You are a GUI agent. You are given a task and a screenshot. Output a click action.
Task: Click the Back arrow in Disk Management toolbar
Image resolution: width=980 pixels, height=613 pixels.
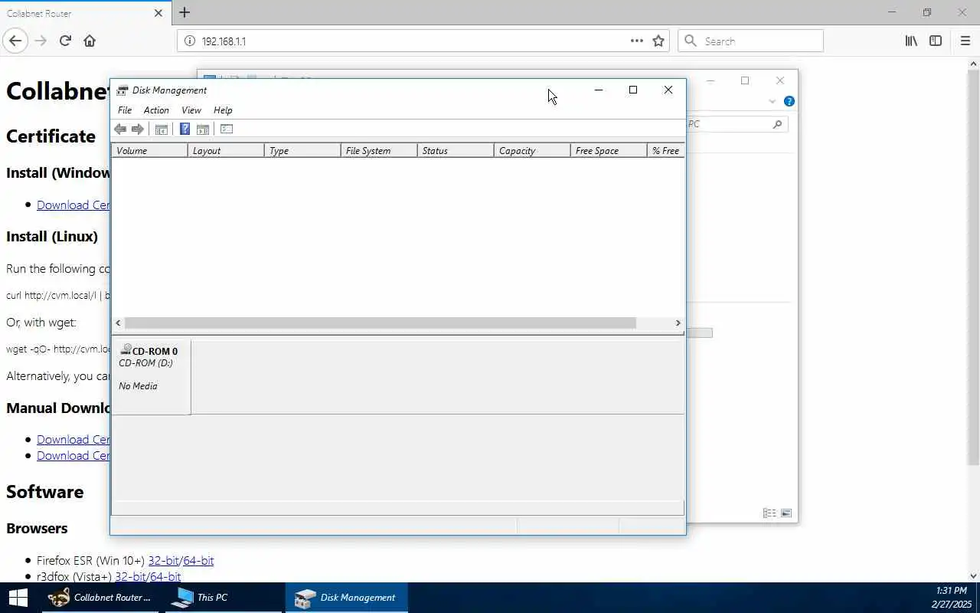tap(120, 129)
